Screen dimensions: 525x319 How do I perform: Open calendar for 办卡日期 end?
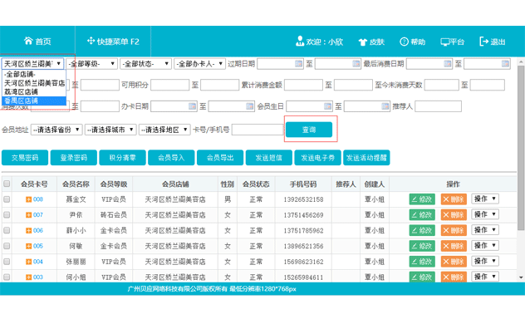[x=250, y=106]
